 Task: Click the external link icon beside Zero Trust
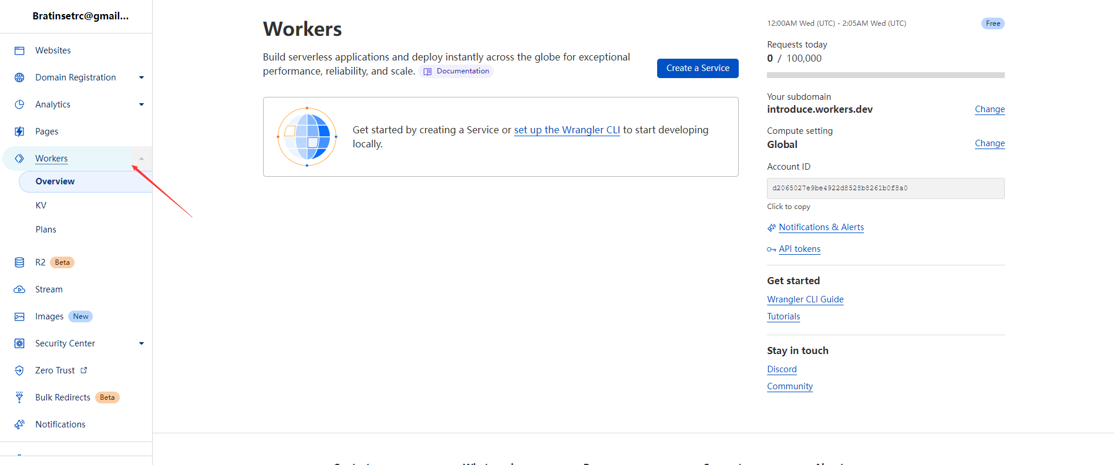(x=84, y=370)
